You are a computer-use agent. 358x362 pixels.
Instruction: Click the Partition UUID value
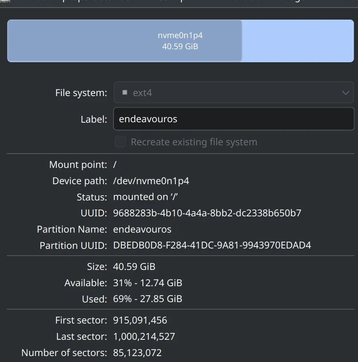pos(212,245)
